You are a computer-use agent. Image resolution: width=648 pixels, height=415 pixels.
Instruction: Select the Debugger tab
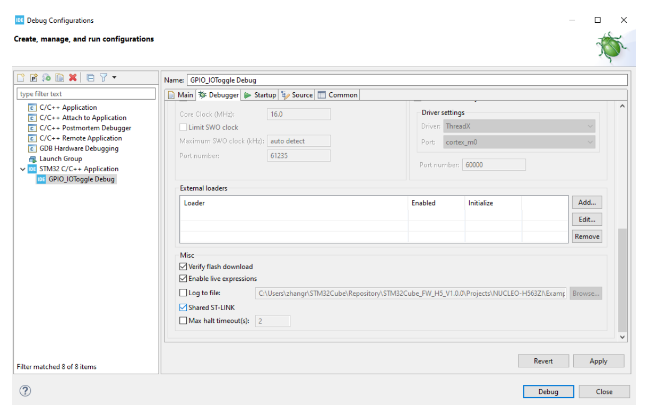[x=218, y=95]
